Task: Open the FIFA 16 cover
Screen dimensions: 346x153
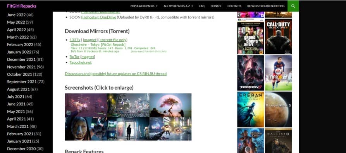Action: pos(278,73)
